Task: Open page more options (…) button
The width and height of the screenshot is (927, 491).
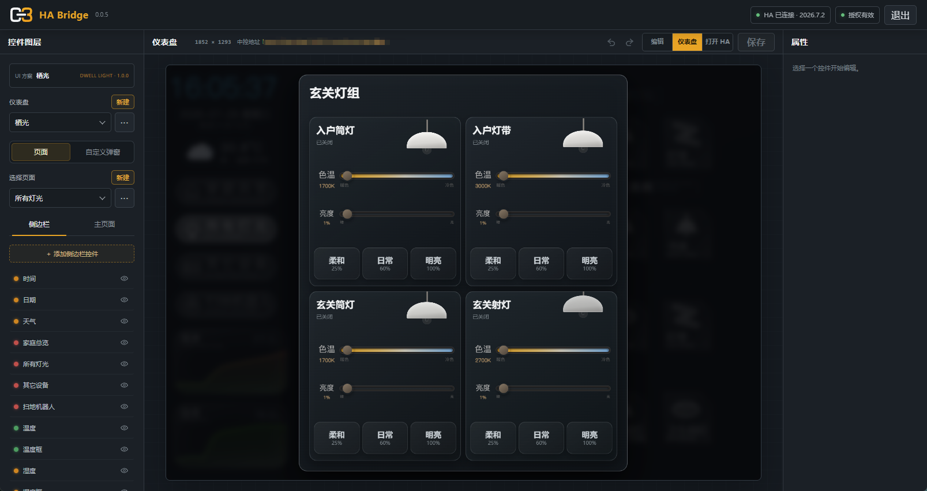Action: coord(125,198)
